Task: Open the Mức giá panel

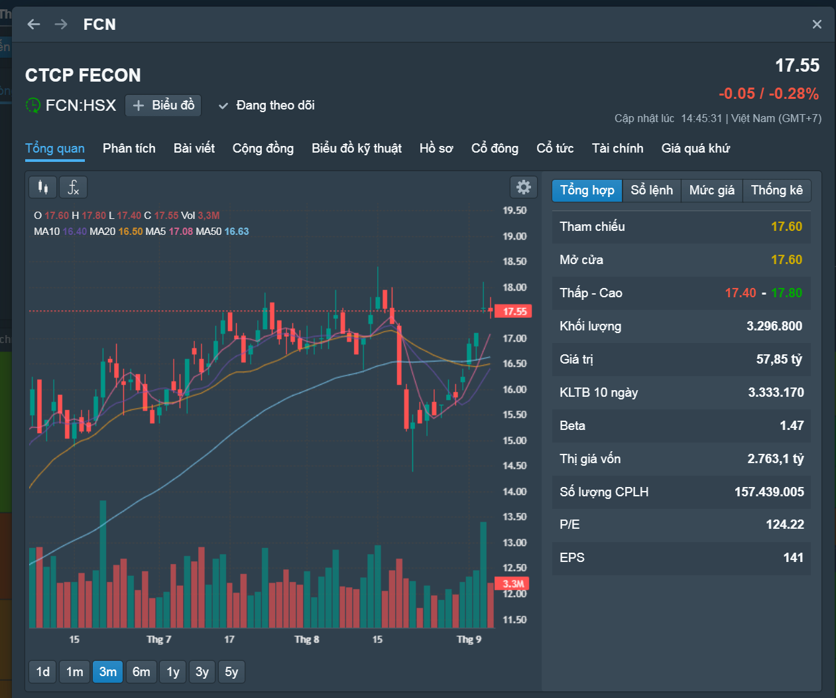Action: (711, 190)
